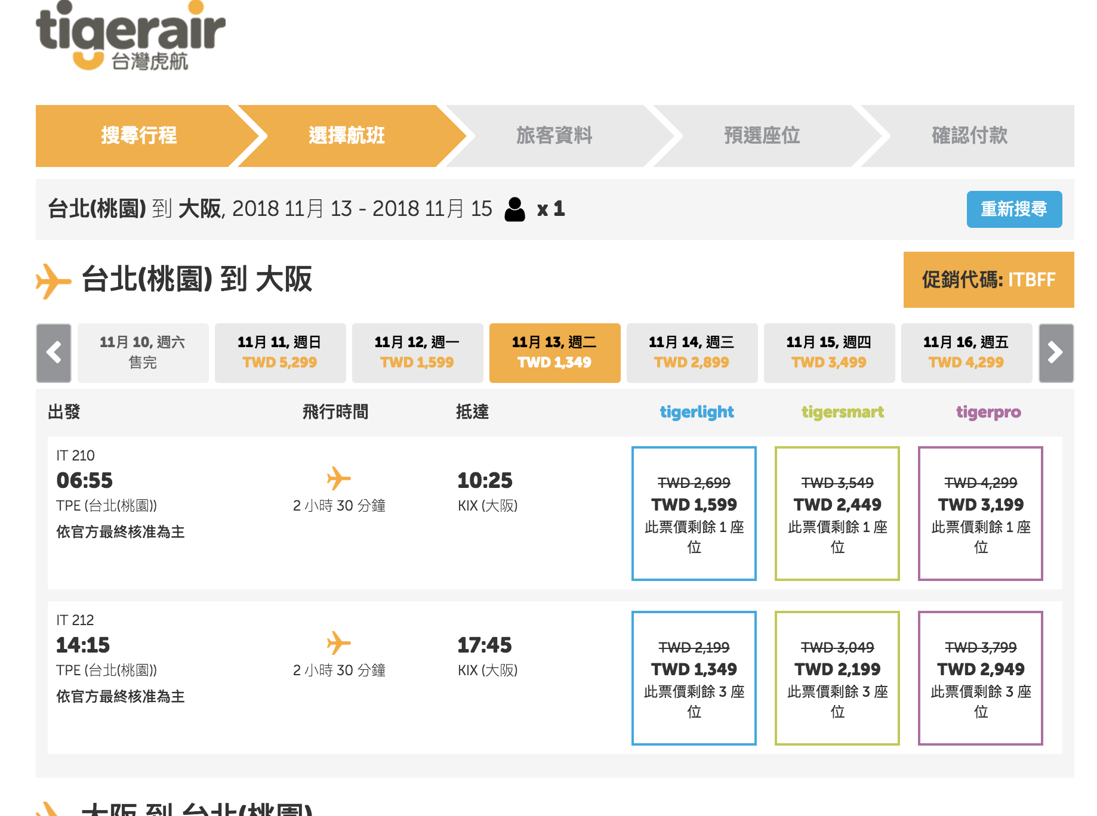Click the 重新搜尋 button
Screen dimensions: 1097x816
[1014, 209]
